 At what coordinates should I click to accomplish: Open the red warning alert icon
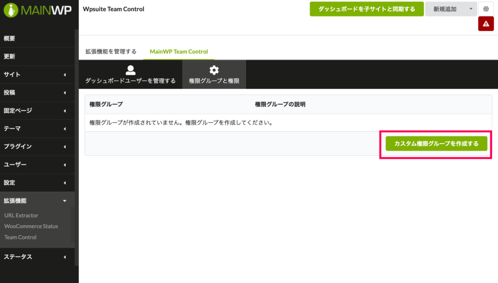pyautogui.click(x=486, y=24)
